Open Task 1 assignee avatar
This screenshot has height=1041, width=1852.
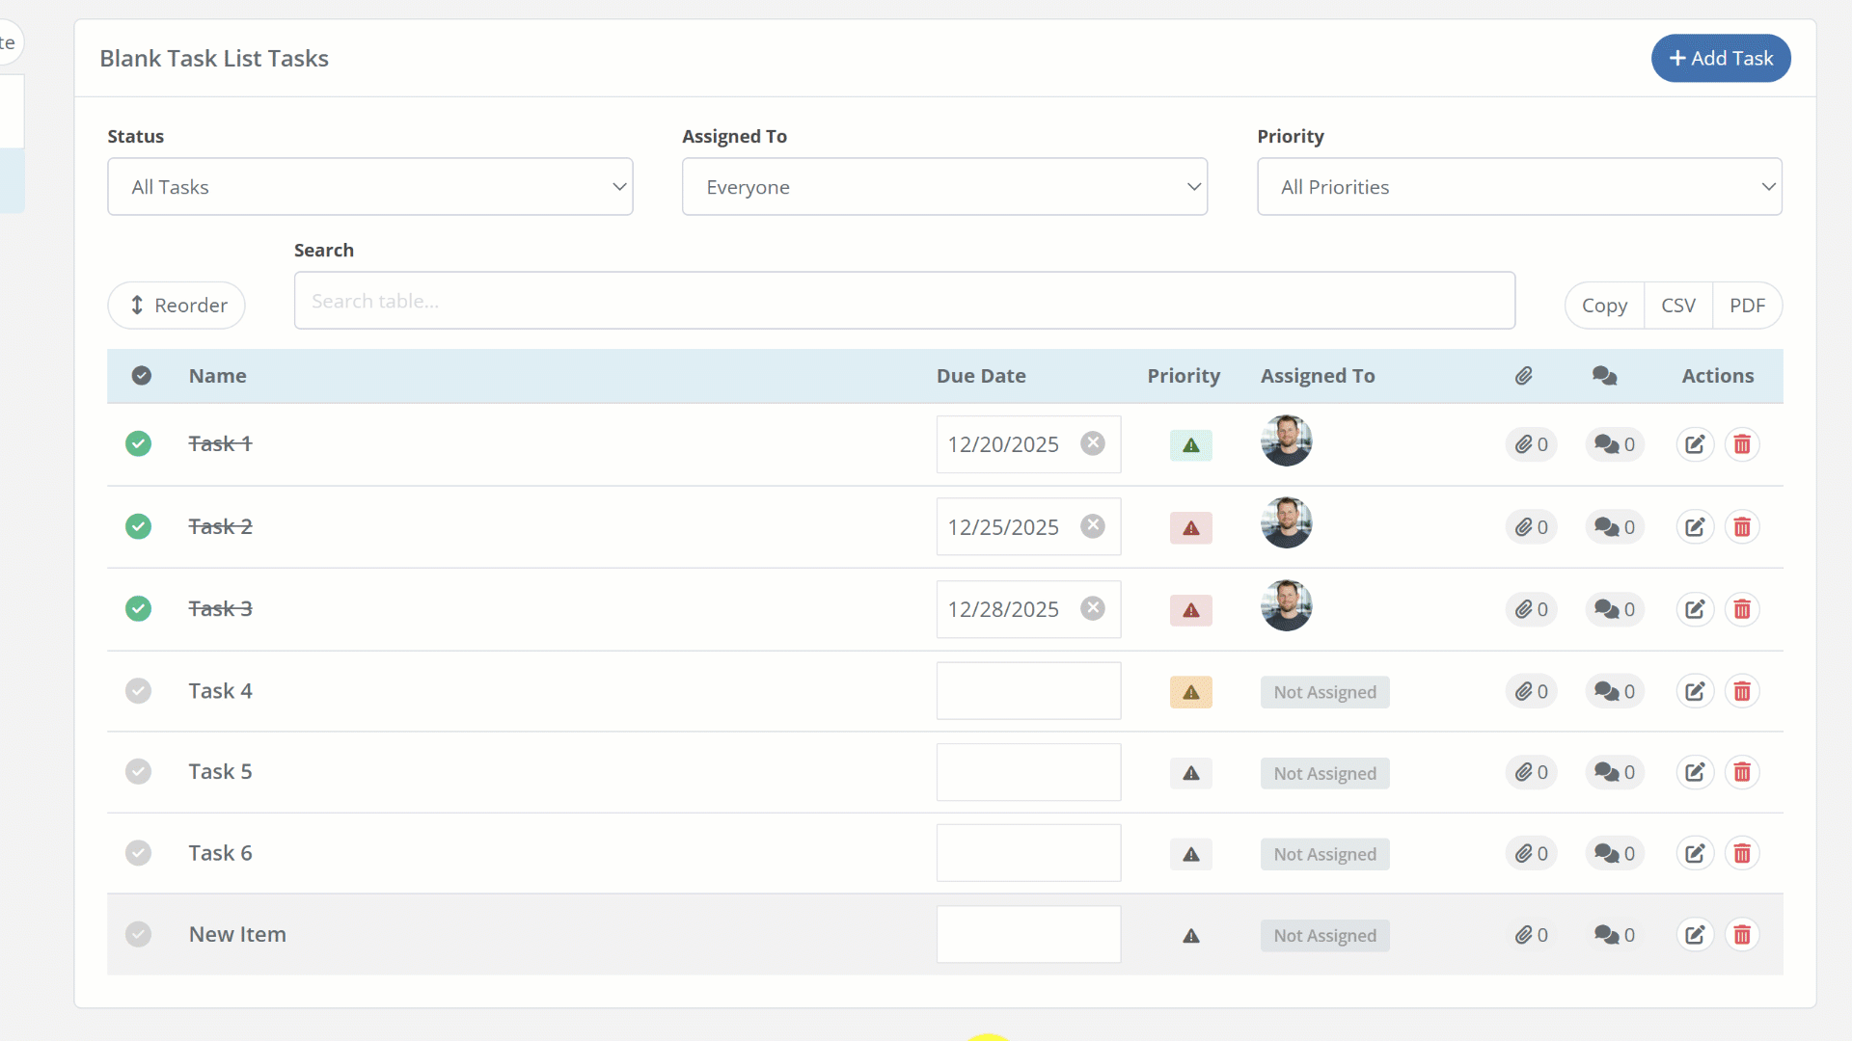click(1287, 440)
